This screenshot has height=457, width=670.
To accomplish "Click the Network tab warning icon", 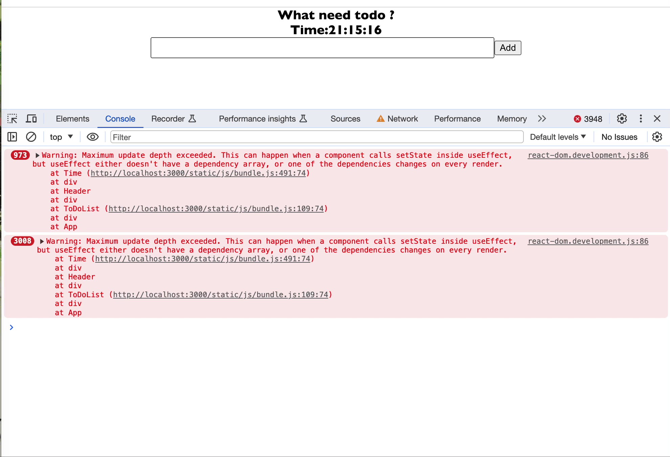I will pos(381,119).
